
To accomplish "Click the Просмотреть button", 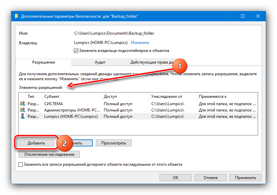I will click(x=114, y=143).
